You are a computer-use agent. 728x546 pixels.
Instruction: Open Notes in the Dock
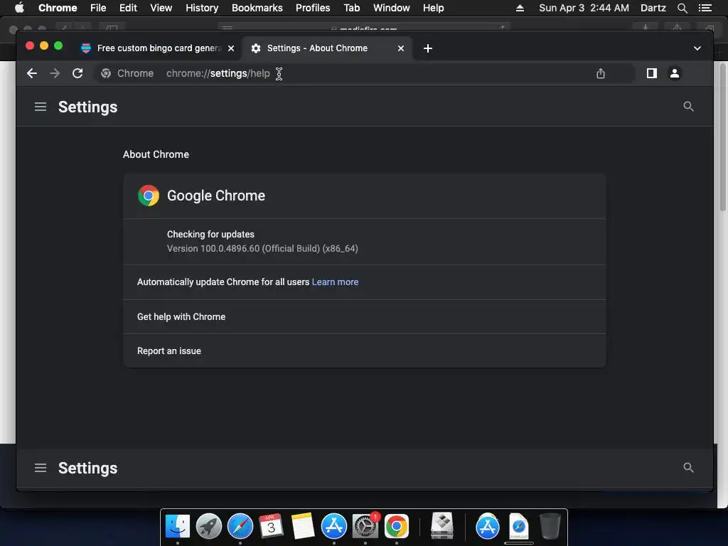coord(303,527)
